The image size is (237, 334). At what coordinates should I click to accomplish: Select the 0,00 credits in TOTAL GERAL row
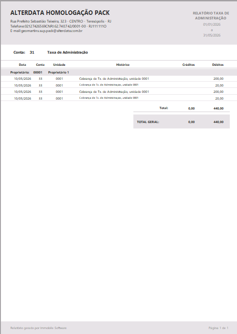191,122
